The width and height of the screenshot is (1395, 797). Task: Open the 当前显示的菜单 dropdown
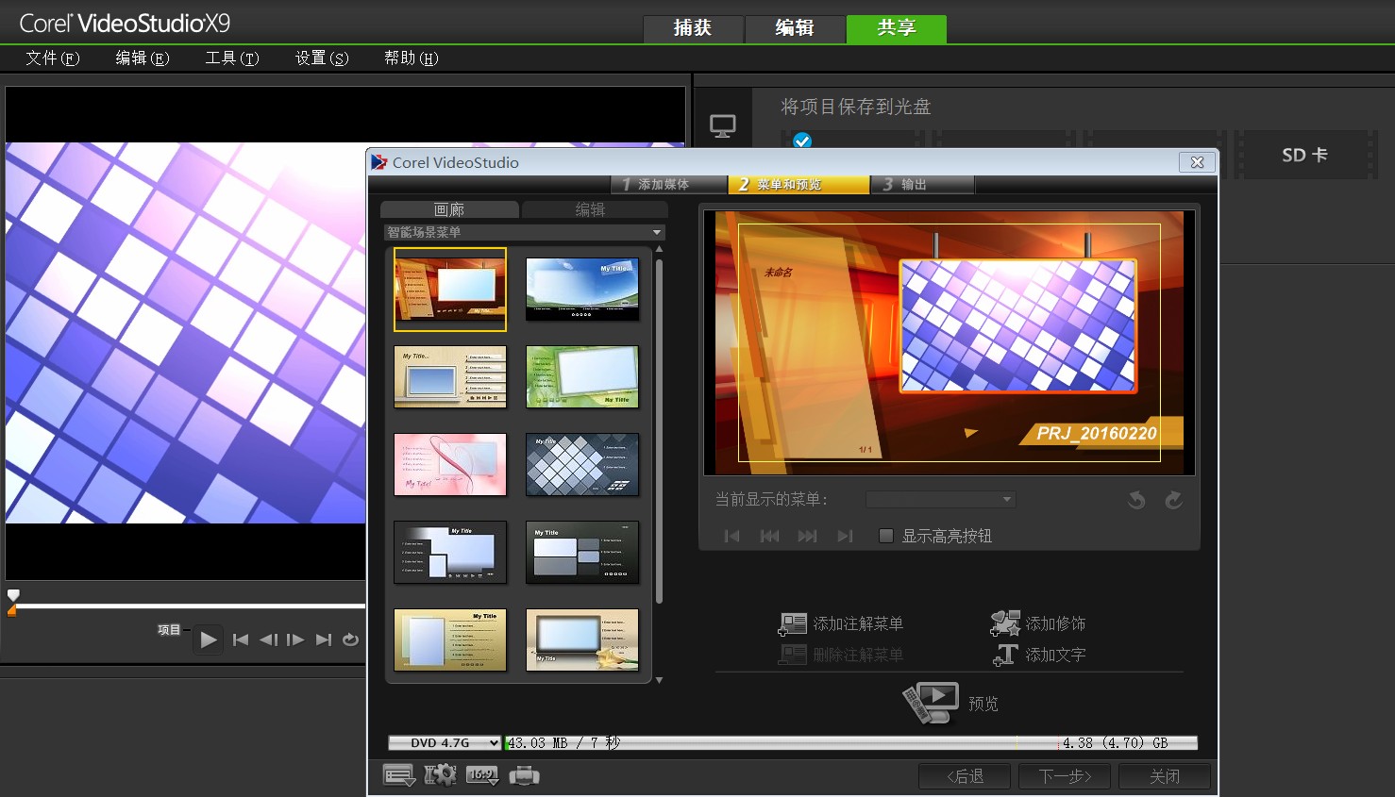(941, 499)
